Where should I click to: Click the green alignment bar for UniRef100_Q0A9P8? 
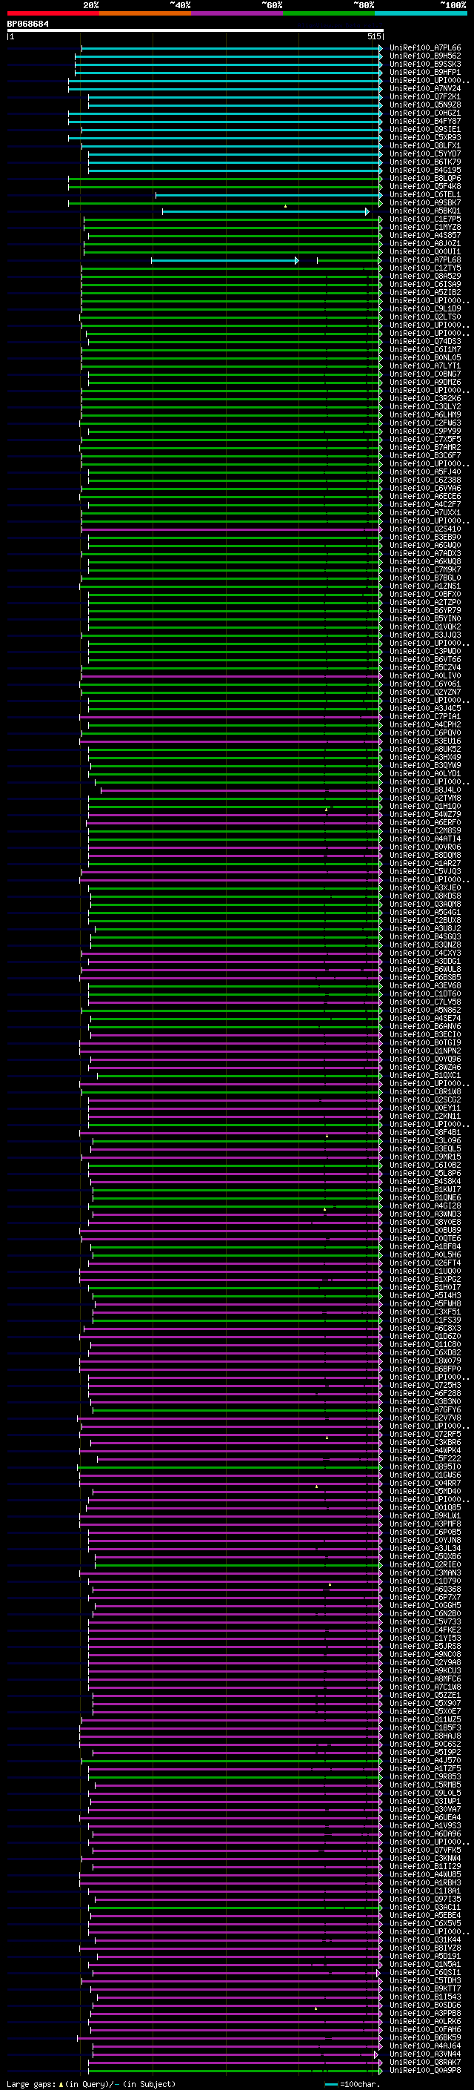(236, 2070)
